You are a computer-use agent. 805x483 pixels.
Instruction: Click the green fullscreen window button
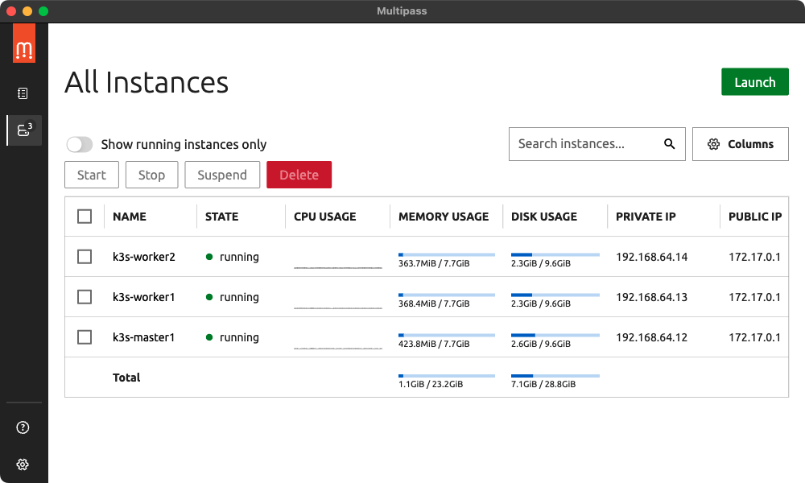[x=43, y=11]
